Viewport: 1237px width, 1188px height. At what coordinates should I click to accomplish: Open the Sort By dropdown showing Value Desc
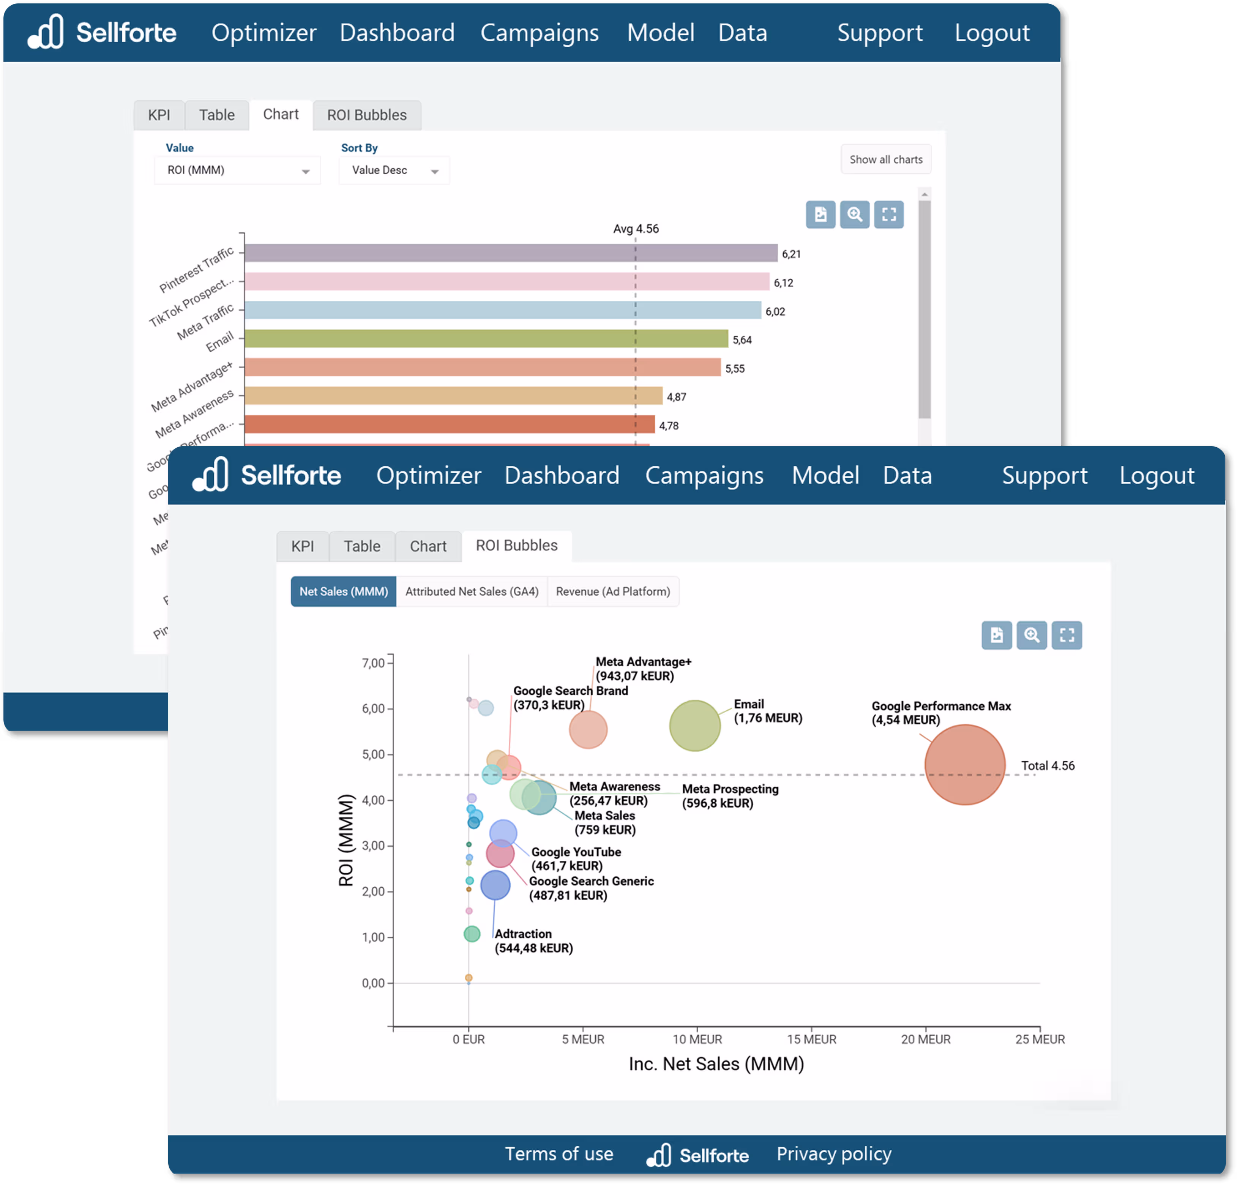click(394, 170)
